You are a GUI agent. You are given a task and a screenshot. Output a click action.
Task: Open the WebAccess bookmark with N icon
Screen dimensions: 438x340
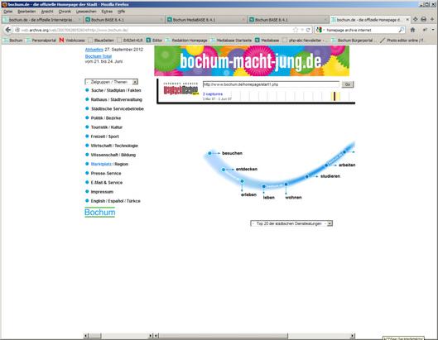coord(72,41)
